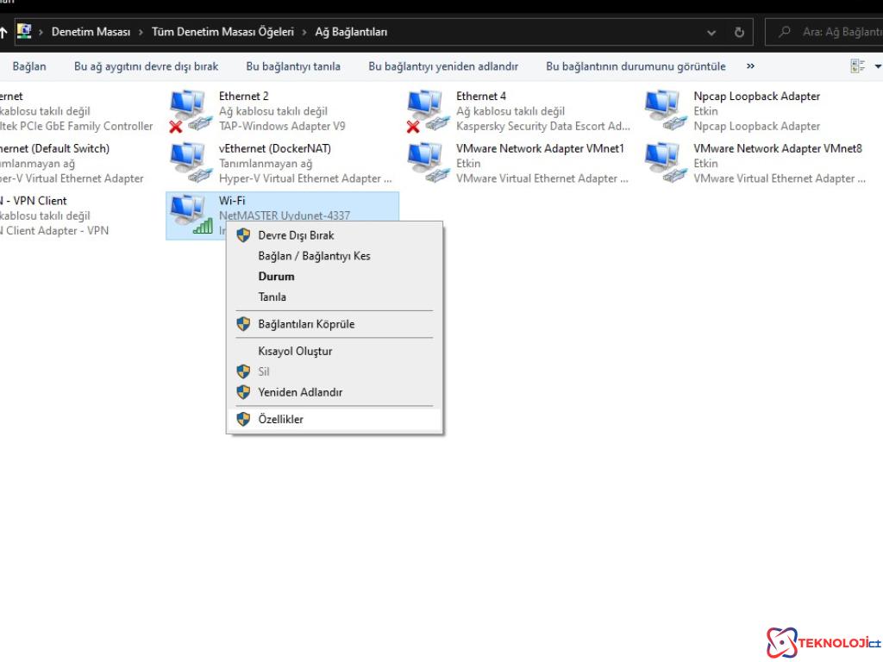Expand the address bar history dropdown
Viewport: 883px width, 662px height.
tap(711, 32)
